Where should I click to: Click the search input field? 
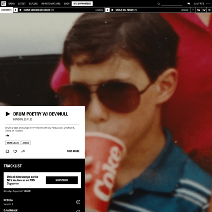(172, 4)
